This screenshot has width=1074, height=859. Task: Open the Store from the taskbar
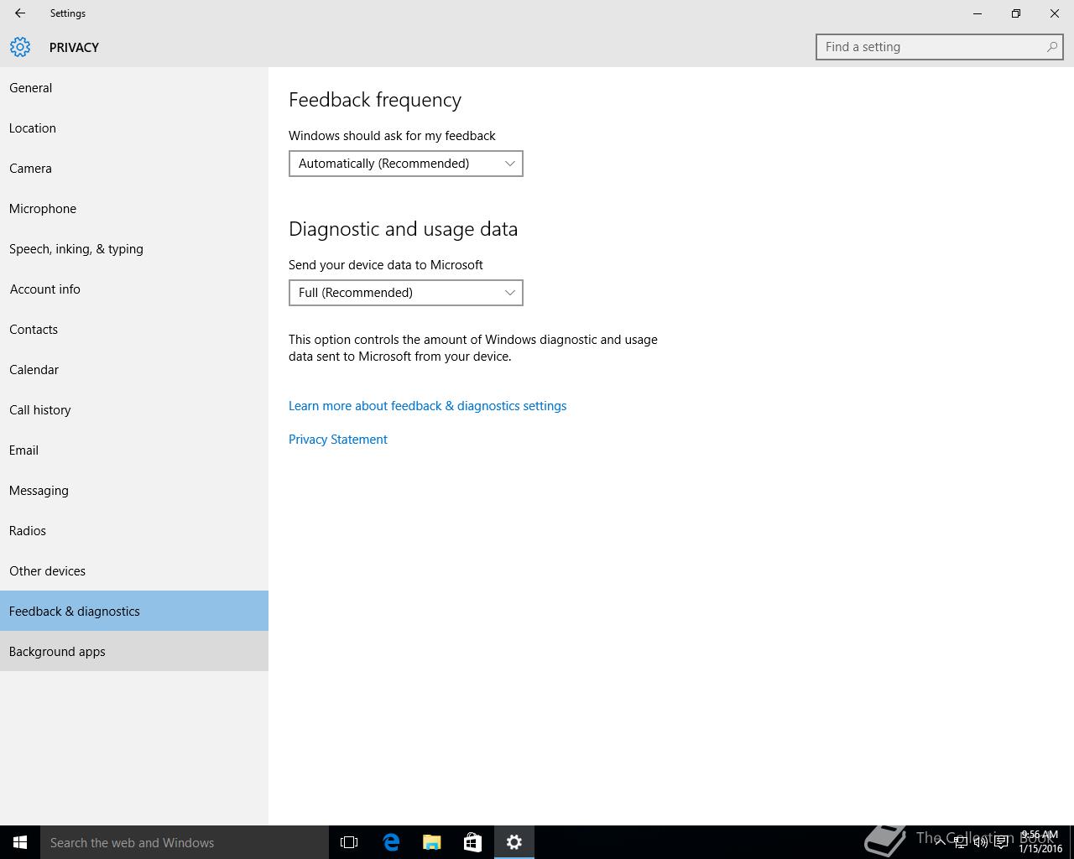point(473,842)
